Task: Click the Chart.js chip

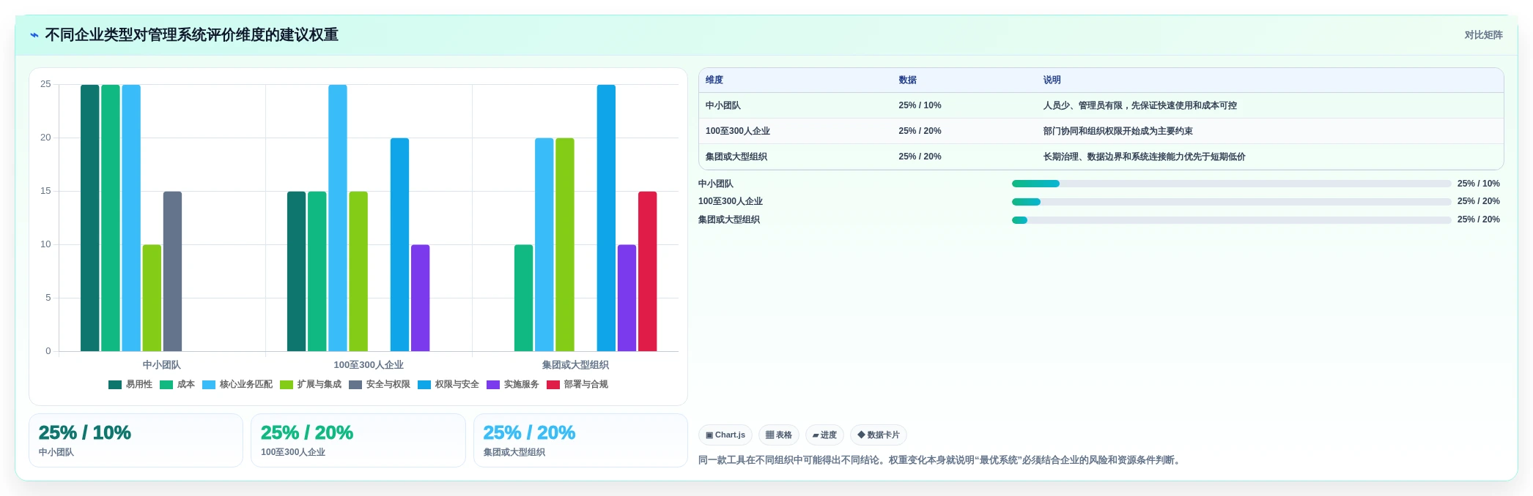Action: [725, 435]
